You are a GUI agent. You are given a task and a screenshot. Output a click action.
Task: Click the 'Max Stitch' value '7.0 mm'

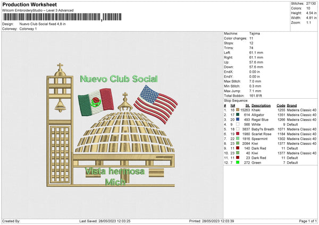(255, 81)
